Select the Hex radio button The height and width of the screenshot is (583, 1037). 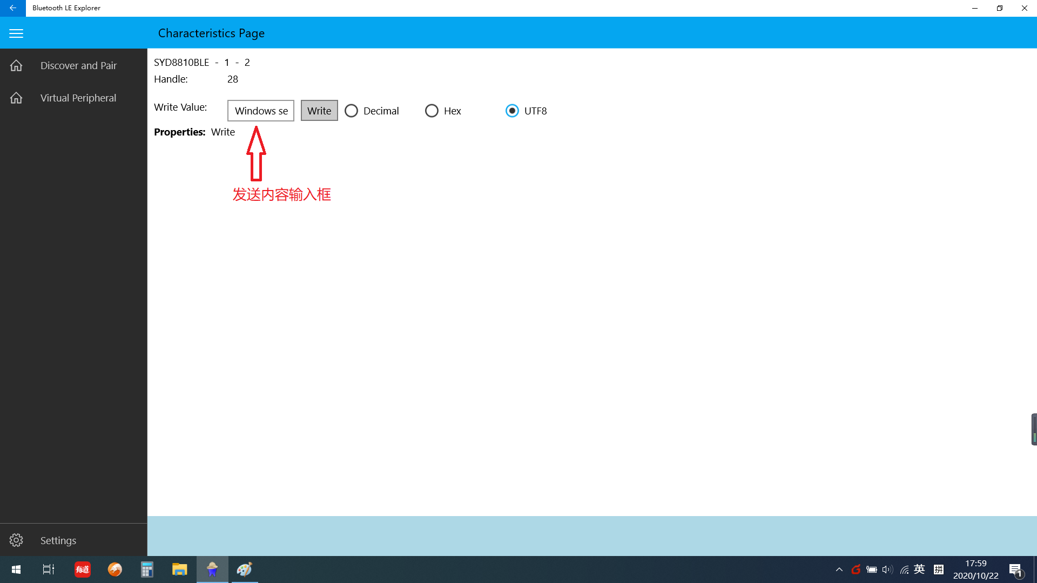(432, 111)
